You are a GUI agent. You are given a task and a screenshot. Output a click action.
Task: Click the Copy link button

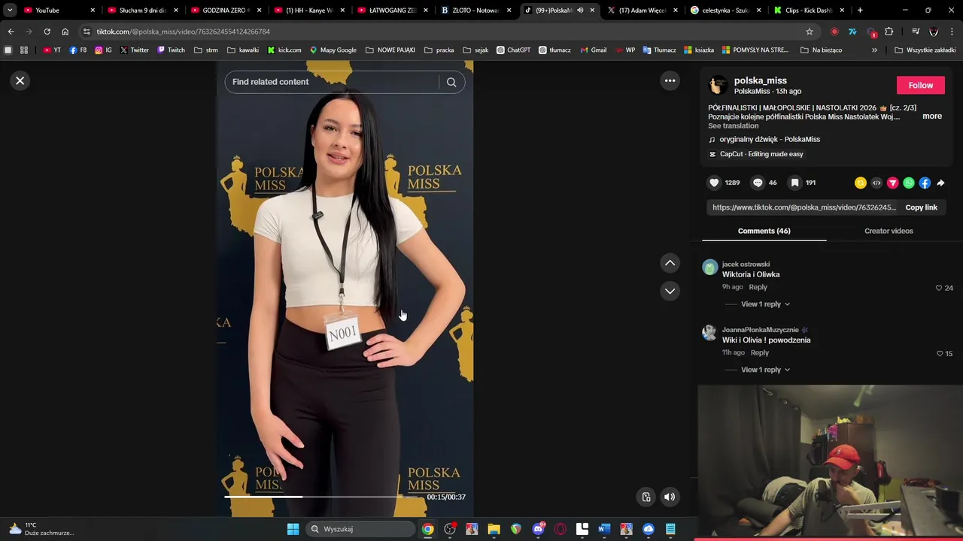[x=921, y=207]
